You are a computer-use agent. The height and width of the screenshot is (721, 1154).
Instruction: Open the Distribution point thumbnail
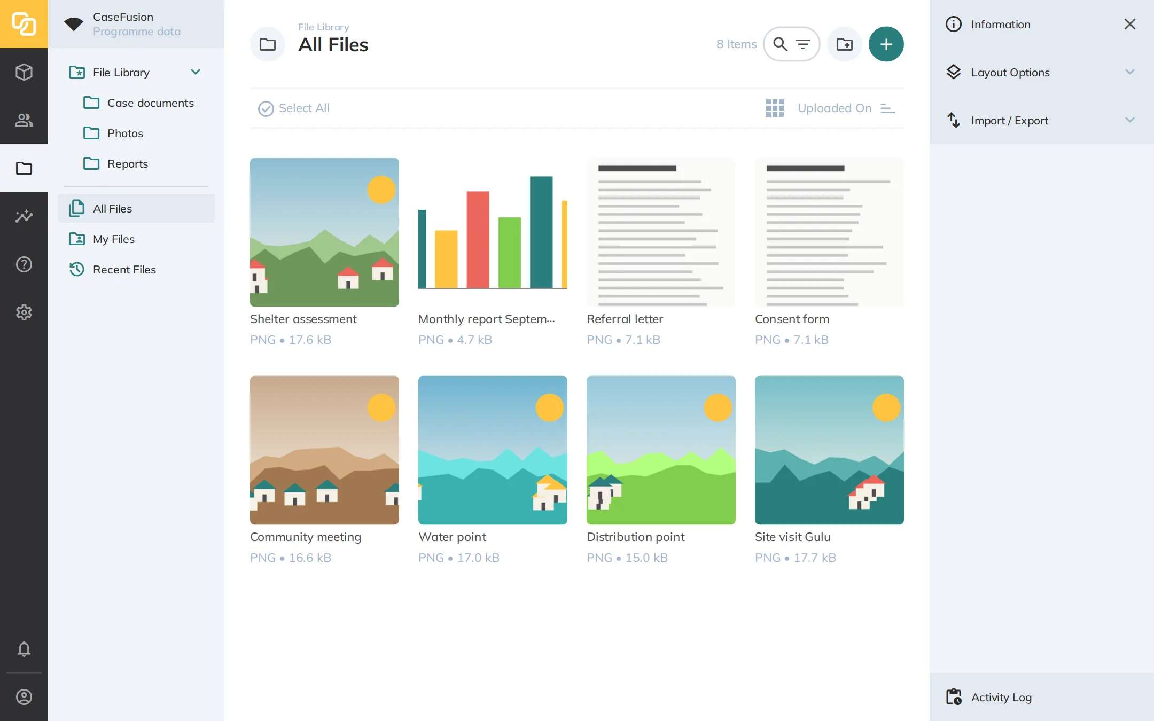[661, 450]
